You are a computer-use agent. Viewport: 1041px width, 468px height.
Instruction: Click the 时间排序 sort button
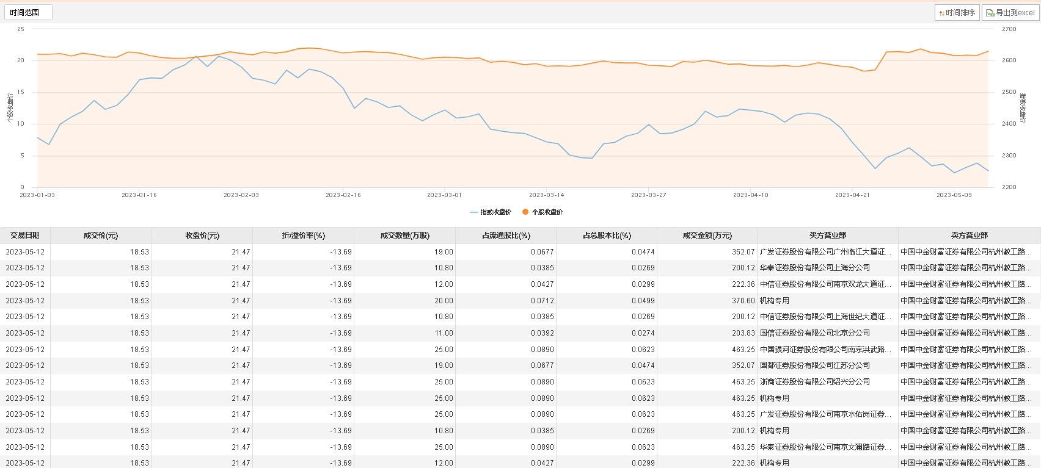957,12
